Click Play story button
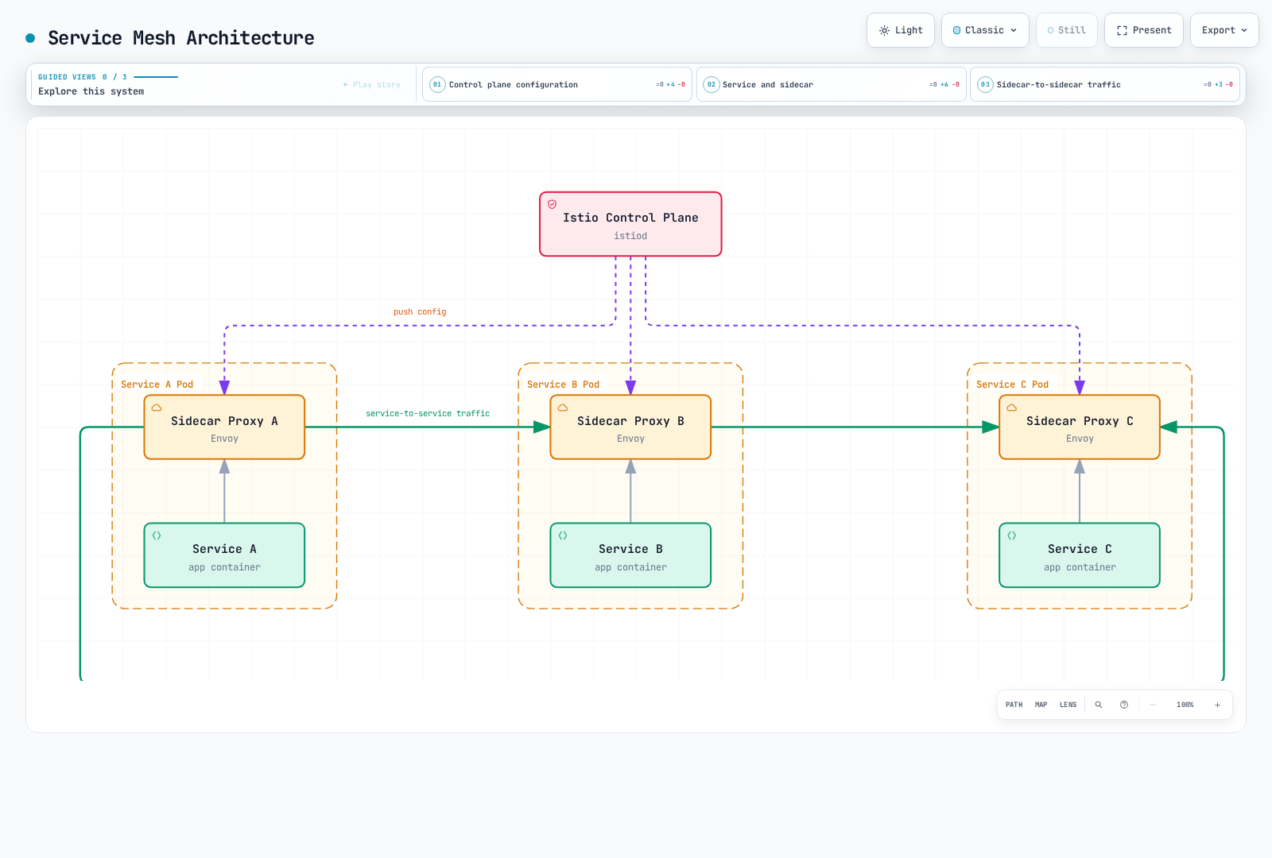The image size is (1272, 858). click(372, 84)
